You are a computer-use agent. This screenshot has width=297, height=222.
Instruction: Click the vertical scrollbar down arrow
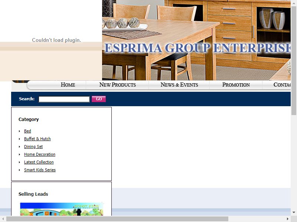click(x=294, y=212)
